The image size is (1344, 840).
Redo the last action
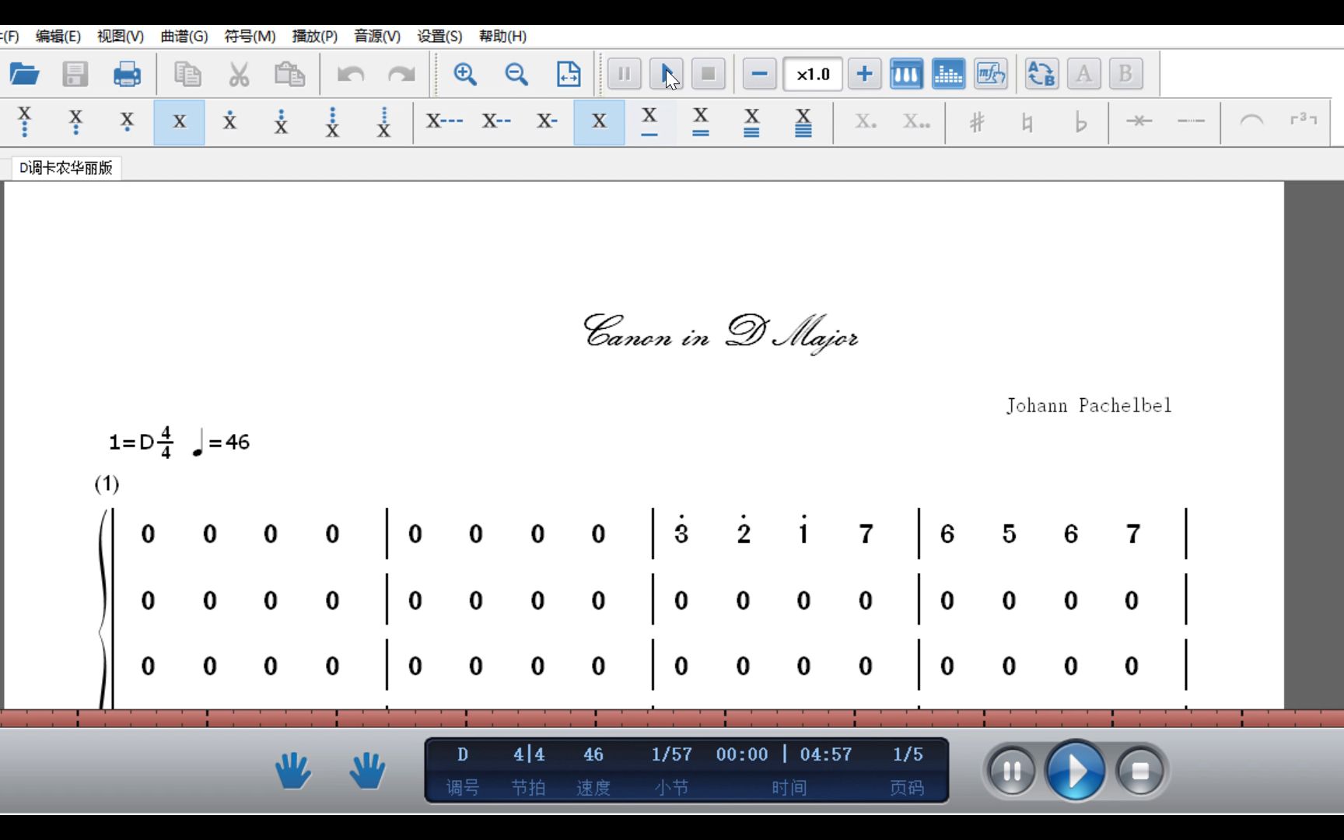[x=401, y=75]
